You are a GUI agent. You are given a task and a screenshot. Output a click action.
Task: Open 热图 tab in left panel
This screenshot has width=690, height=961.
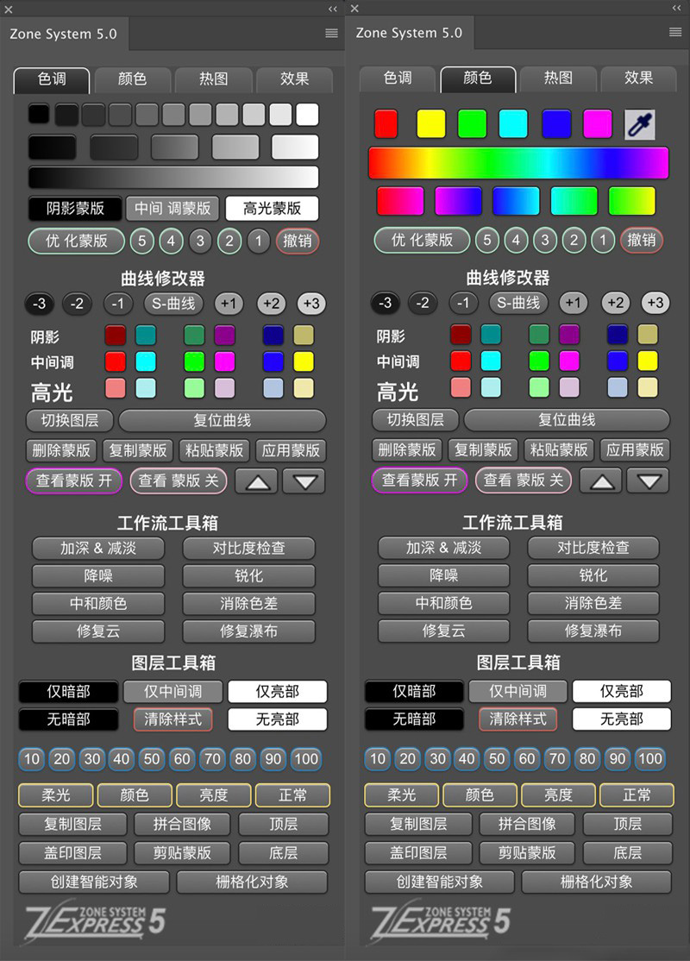click(x=213, y=79)
